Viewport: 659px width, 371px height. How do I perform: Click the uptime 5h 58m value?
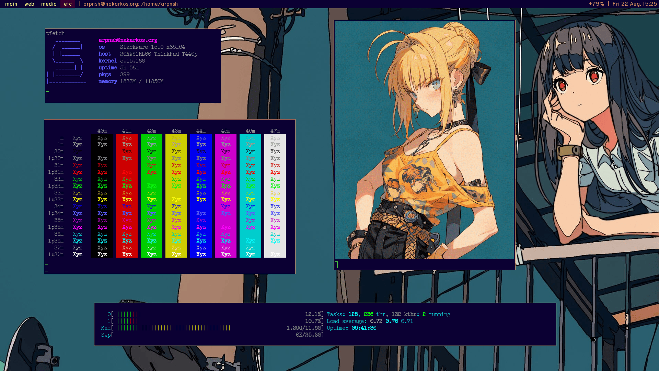tap(129, 68)
